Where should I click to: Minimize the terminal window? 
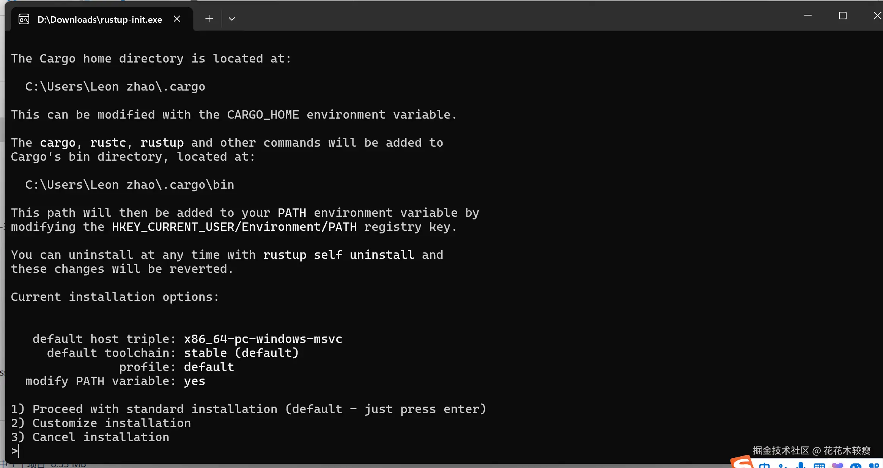[808, 16]
